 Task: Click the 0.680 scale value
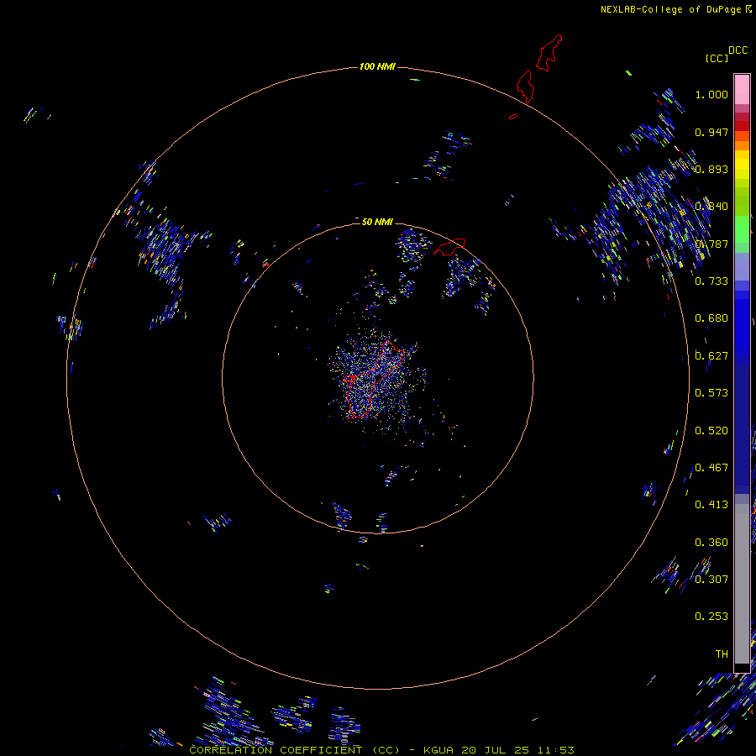coord(711,318)
